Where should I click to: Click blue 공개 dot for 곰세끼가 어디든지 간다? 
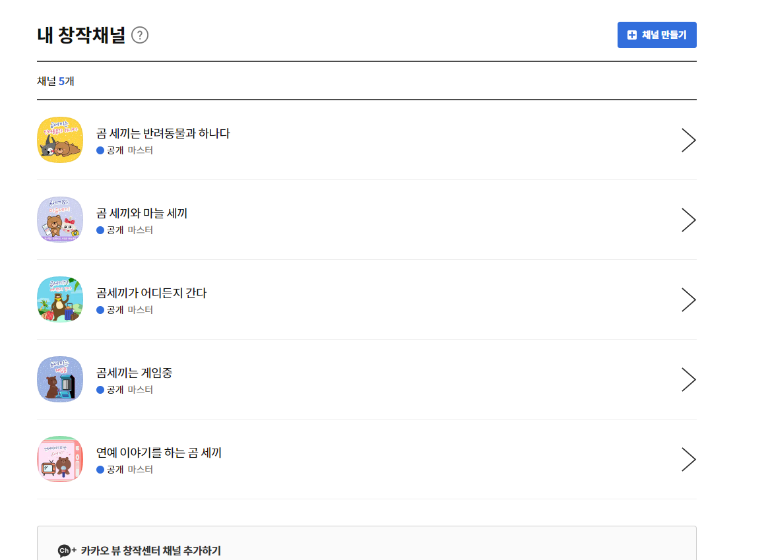[100, 310]
